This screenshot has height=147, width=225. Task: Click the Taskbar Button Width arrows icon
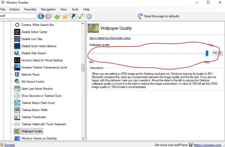17,110
